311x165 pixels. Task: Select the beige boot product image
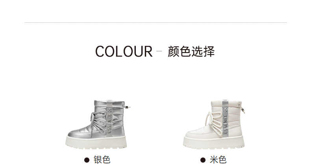click(x=214, y=125)
